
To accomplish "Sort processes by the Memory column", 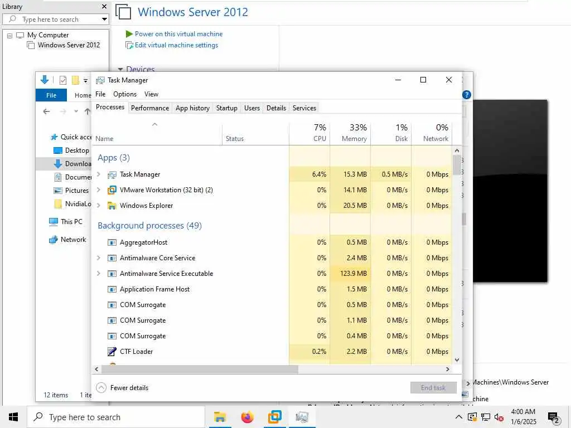I will point(350,133).
